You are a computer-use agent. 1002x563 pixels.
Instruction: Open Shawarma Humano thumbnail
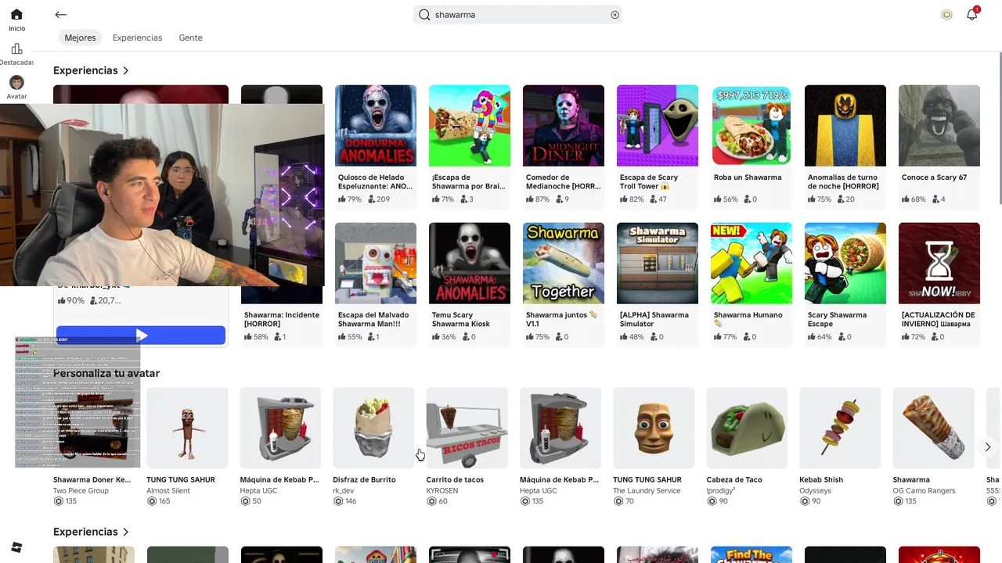tap(751, 264)
